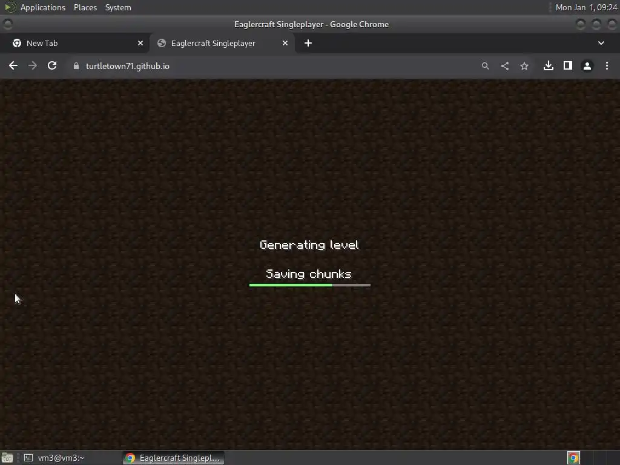Select the Eaglercraft Singleplayer tab
The width and height of the screenshot is (620, 465).
pos(222,43)
